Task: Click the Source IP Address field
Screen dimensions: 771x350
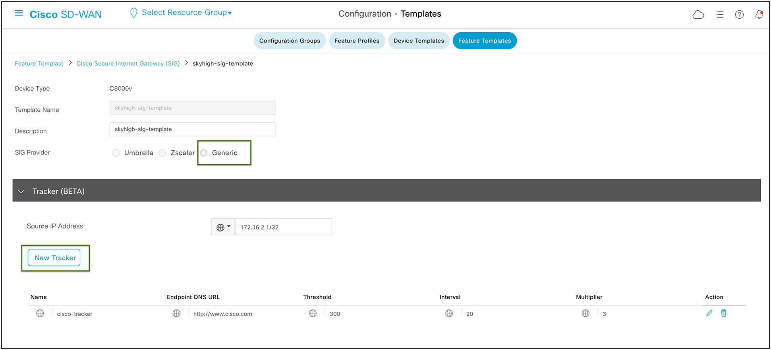Action: coord(284,227)
